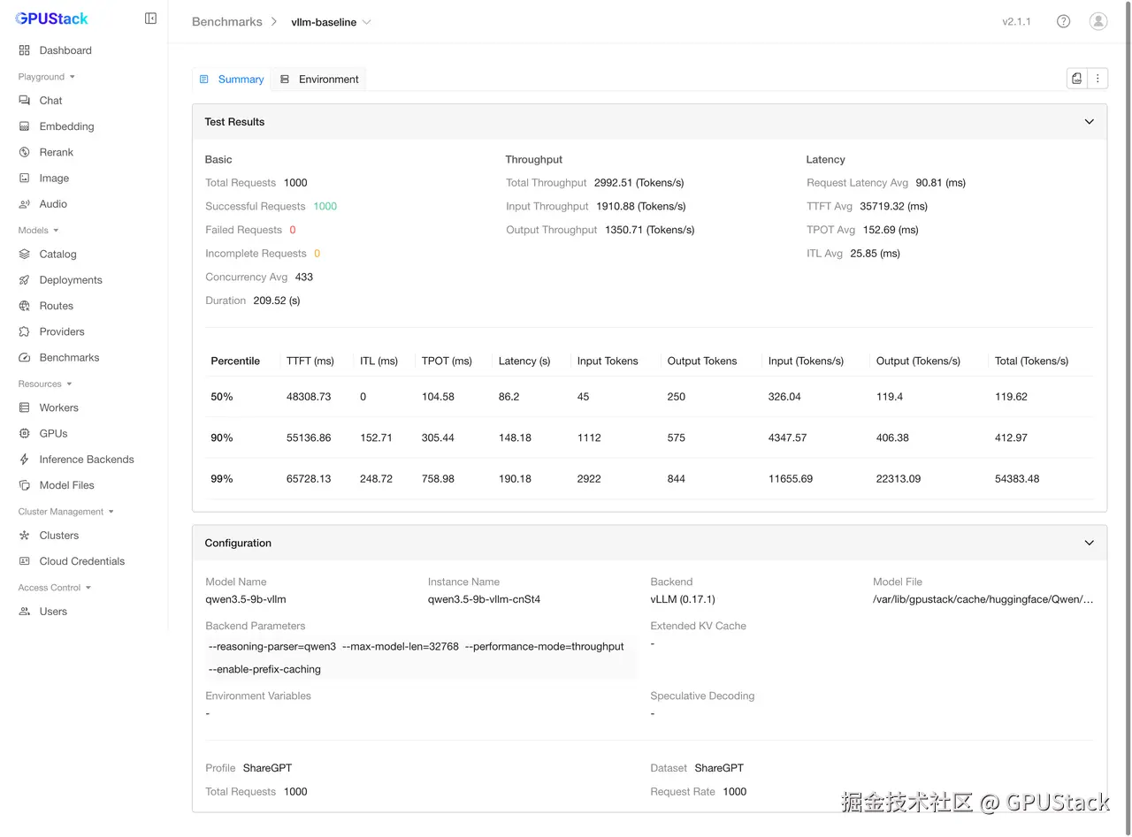
Task: Open the Chat menu item label
Action: pos(50,101)
